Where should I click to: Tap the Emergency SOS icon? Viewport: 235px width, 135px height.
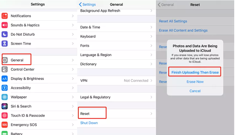[x=4, y=125]
